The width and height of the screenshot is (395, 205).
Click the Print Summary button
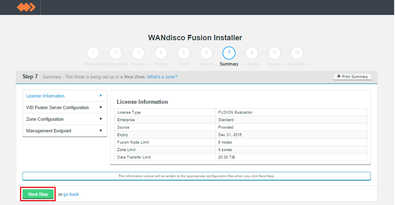coord(353,77)
